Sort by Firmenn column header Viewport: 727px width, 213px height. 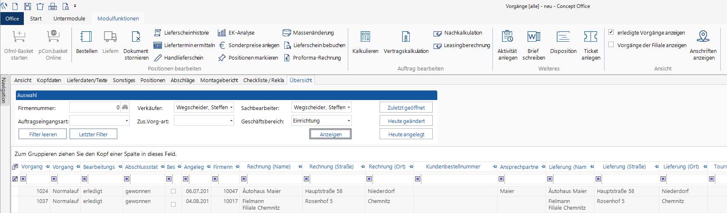(223, 167)
